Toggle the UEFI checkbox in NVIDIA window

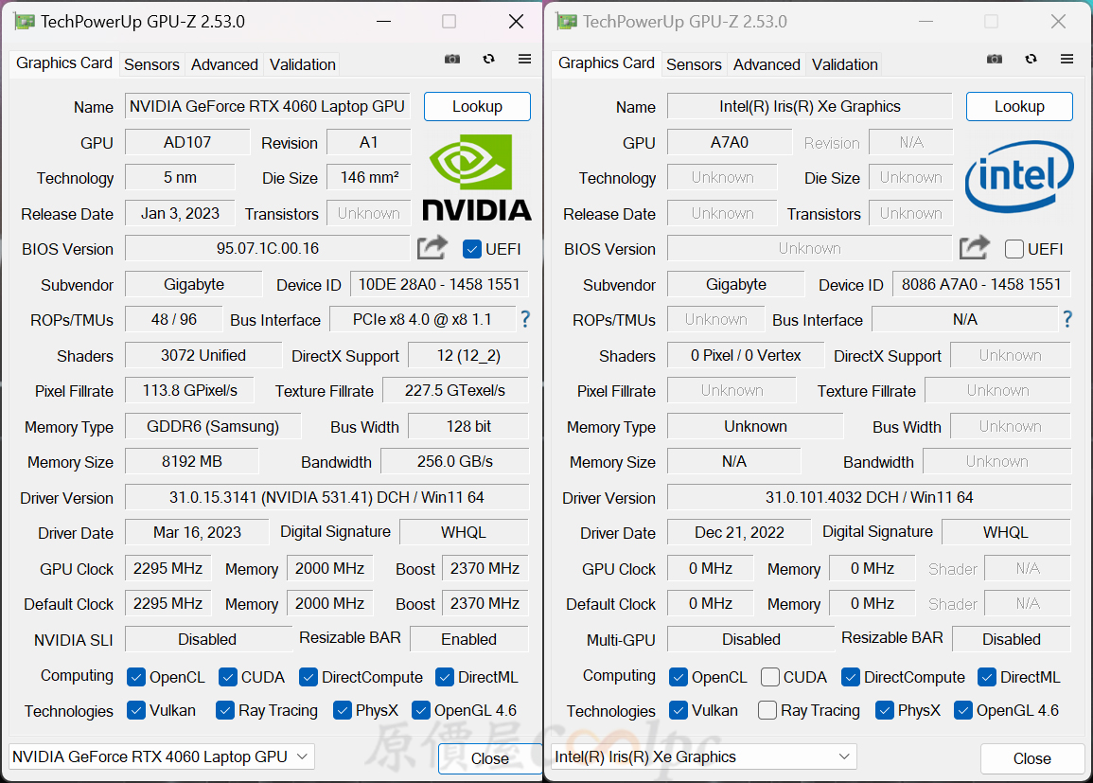tap(472, 249)
